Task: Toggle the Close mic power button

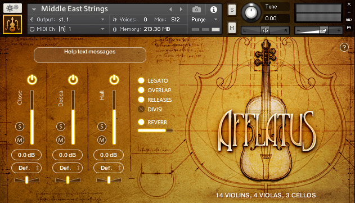Action: [32, 80]
